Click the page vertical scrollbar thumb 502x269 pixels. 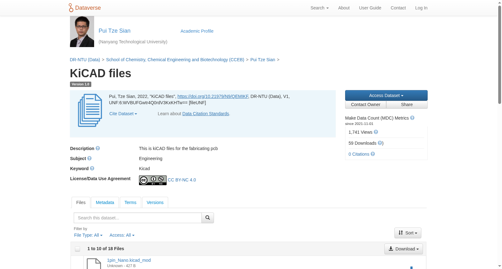(499, 55)
